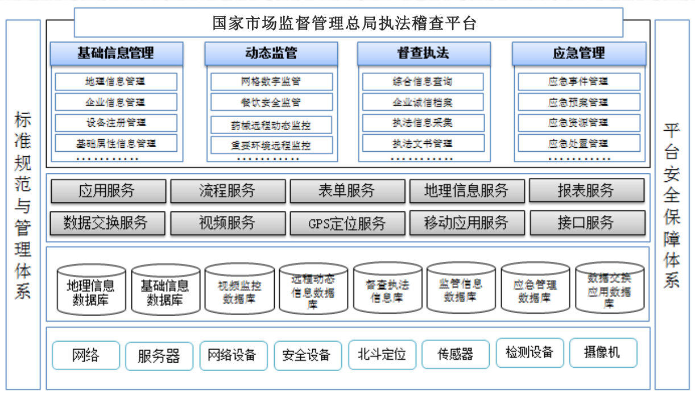
Task: Click the 重要环境远程监控 item
Action: click(271, 145)
